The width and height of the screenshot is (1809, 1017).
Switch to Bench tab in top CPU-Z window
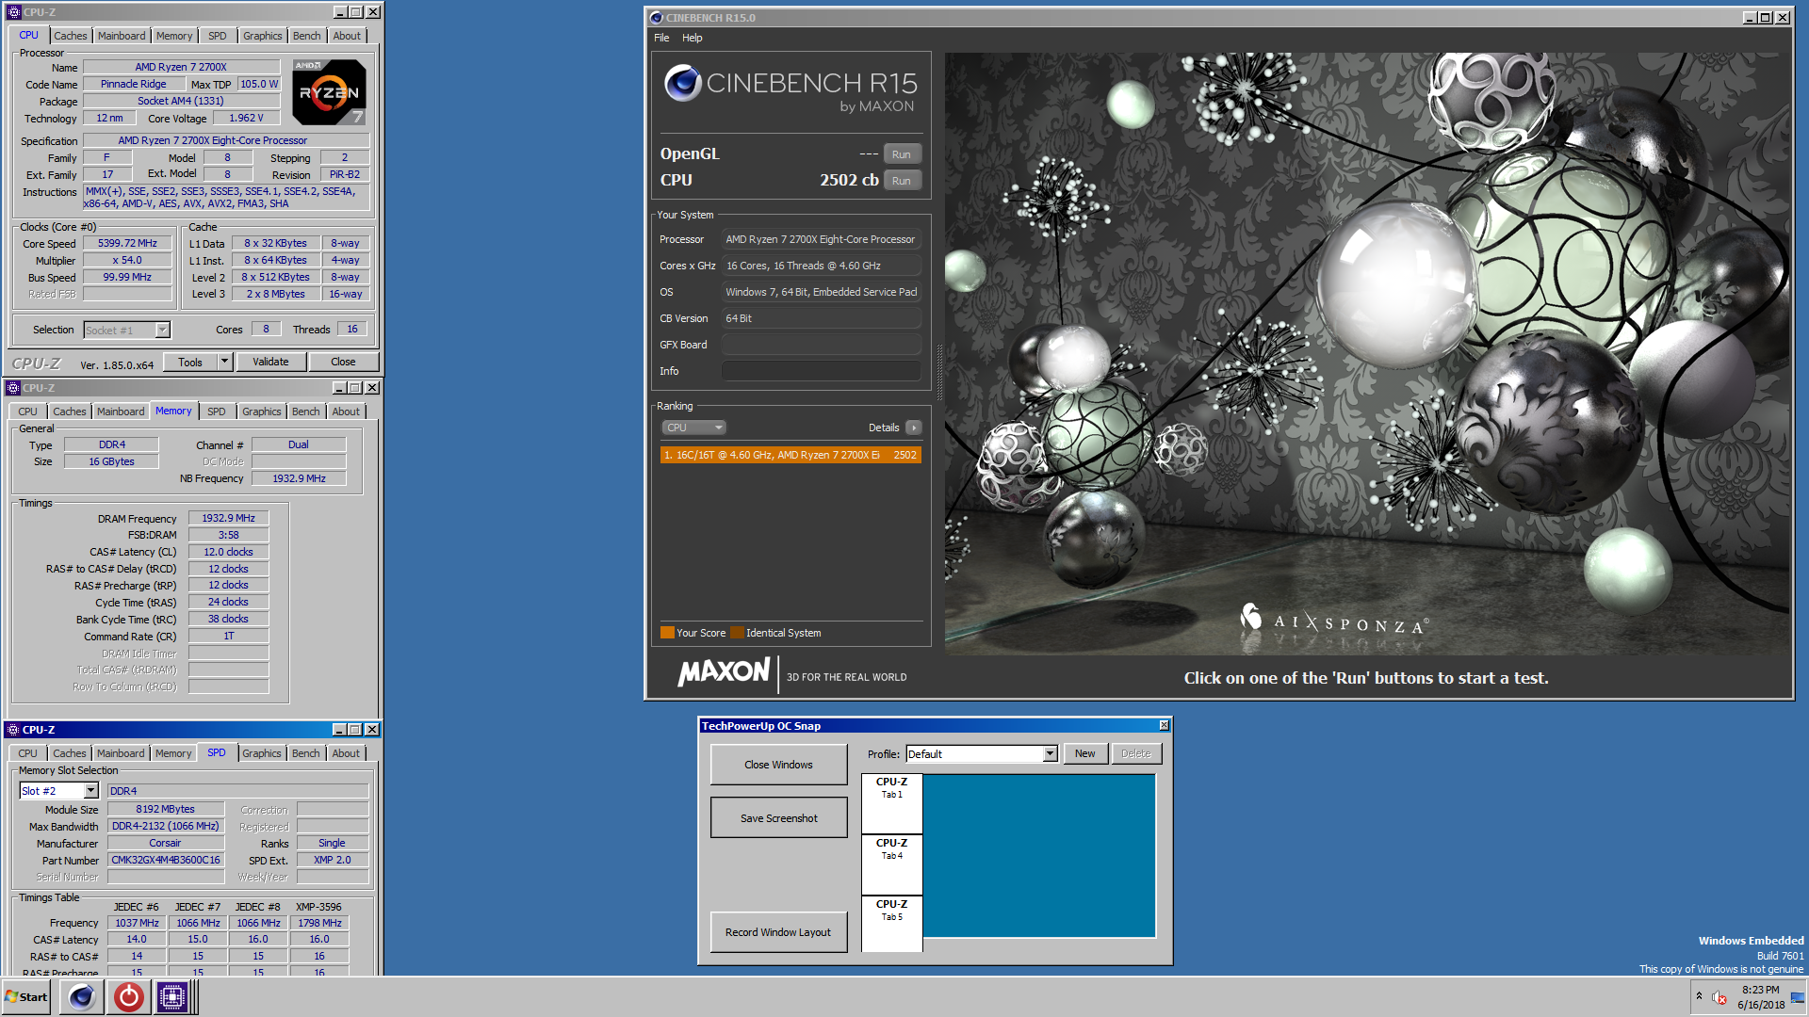tap(306, 36)
